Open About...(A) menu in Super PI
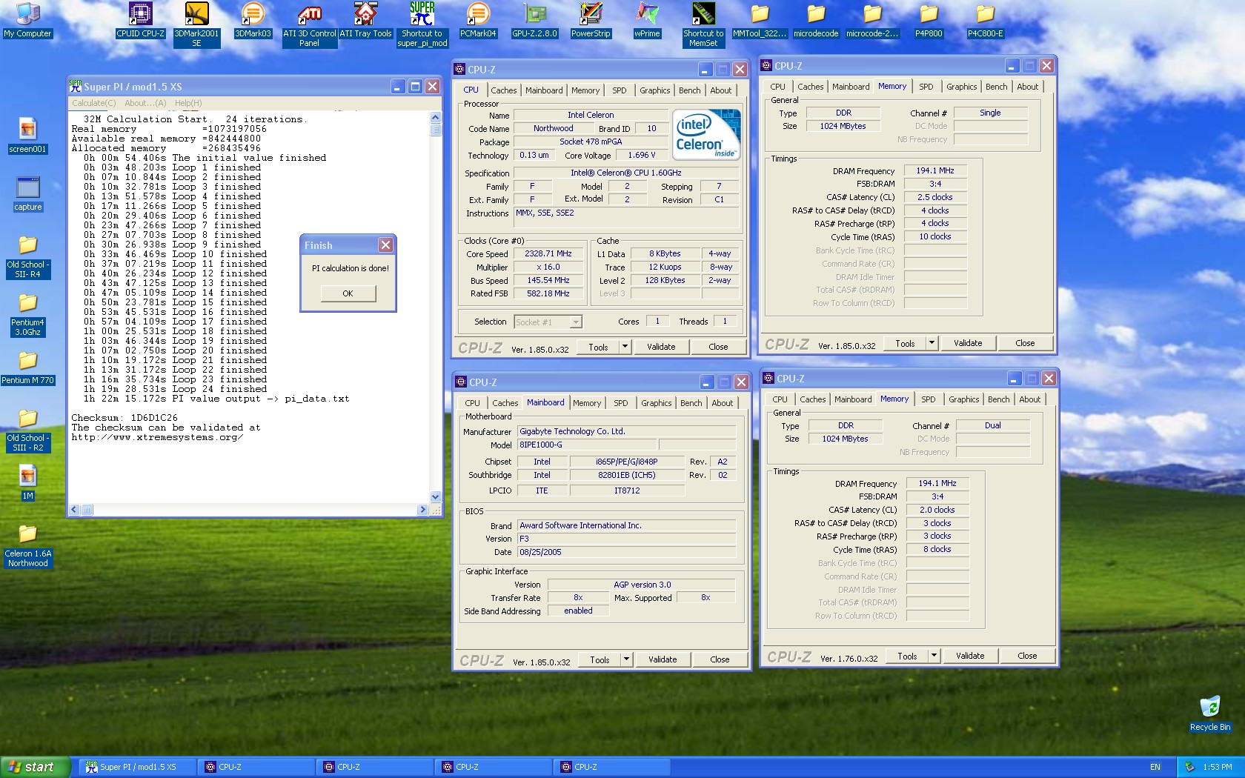Image resolution: width=1245 pixels, height=778 pixels. (x=145, y=103)
